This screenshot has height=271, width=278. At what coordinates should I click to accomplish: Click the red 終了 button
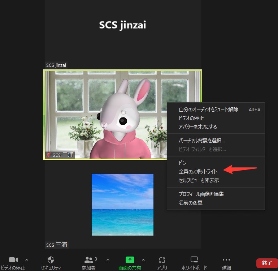[267, 263]
